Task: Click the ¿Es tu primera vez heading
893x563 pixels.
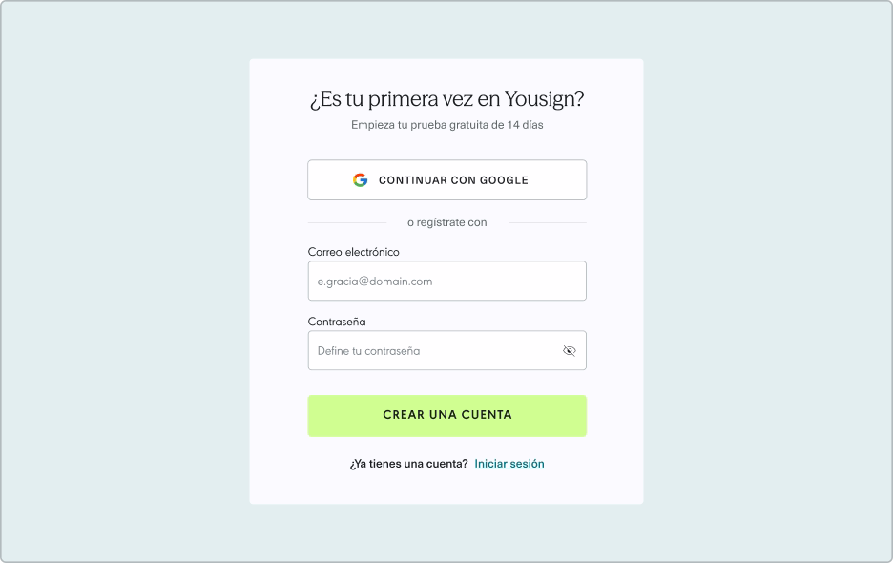Action: (447, 99)
